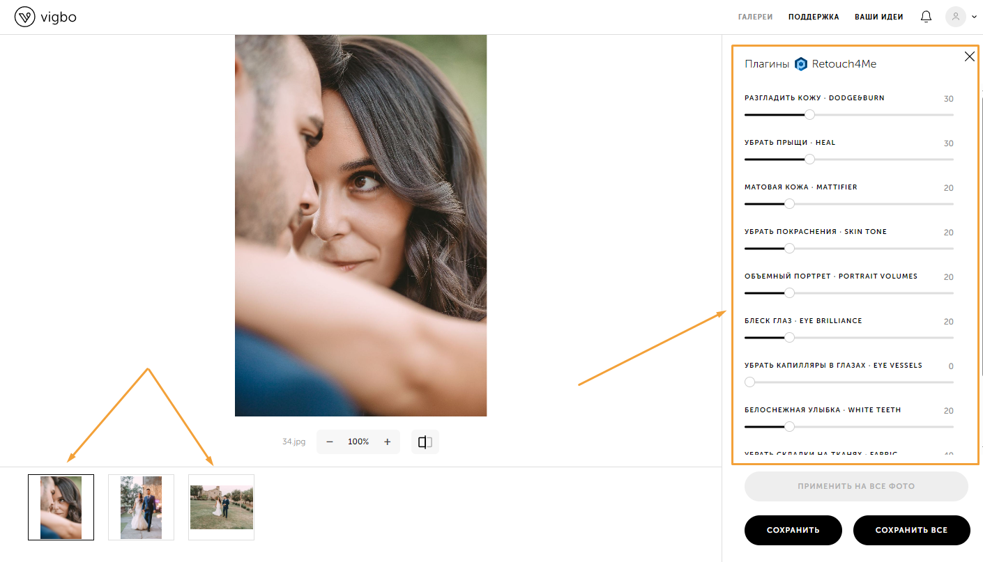983x562 pixels.
Task: Select the landscape field couple thumbnail
Action: tap(221, 507)
